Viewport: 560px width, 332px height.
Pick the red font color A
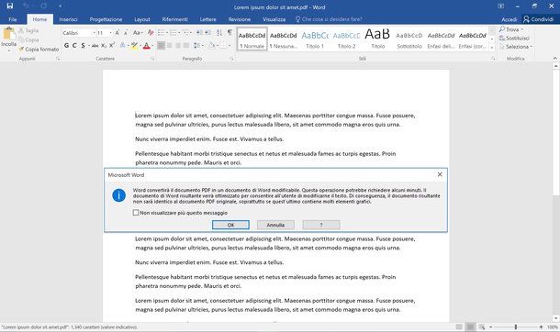click(146, 45)
